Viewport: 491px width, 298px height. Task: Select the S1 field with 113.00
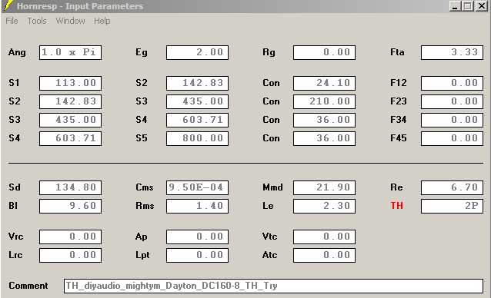point(71,83)
